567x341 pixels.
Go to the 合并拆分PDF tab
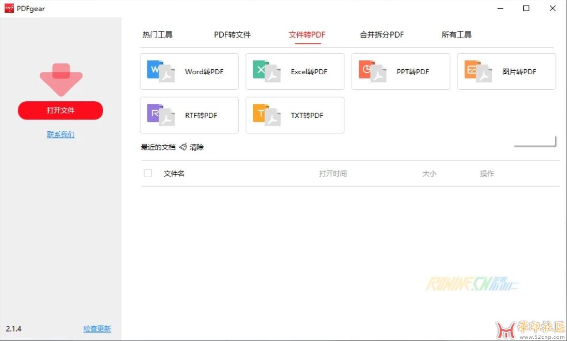click(x=382, y=35)
